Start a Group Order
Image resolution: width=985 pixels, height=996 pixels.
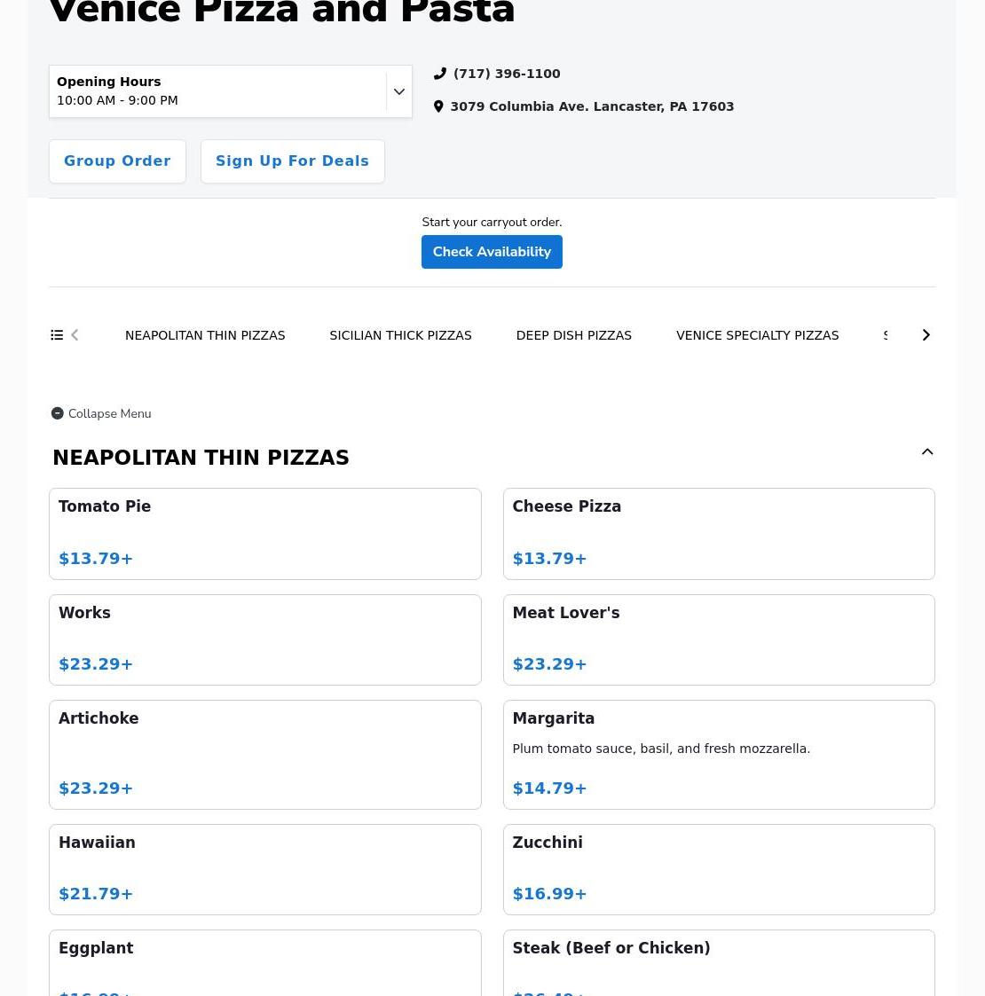coord(117,161)
